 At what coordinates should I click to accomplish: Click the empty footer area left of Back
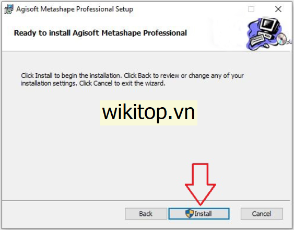63,214
